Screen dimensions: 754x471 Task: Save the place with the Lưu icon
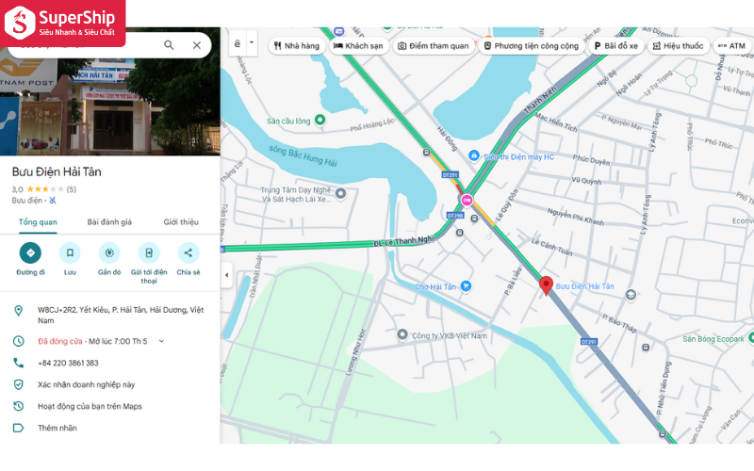[70, 252]
